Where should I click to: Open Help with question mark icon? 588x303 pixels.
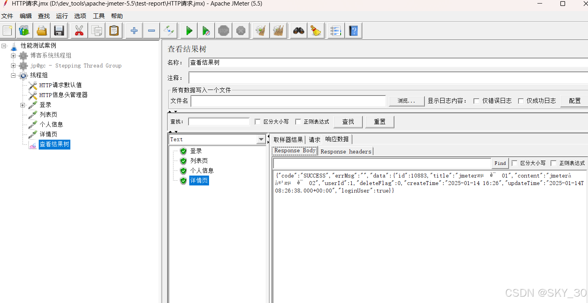(353, 30)
